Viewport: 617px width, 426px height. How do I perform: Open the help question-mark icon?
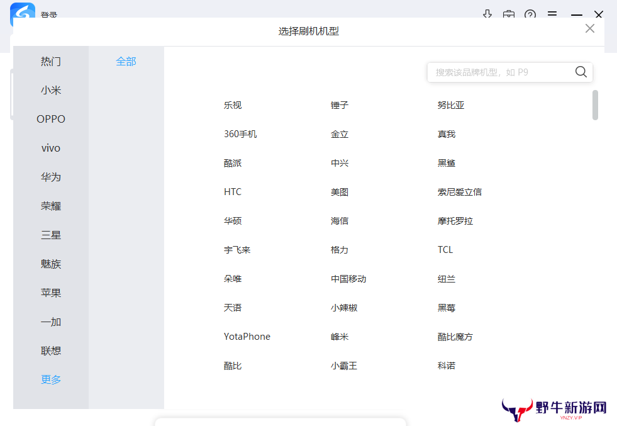pyautogui.click(x=530, y=15)
